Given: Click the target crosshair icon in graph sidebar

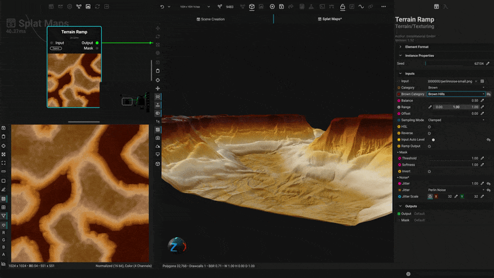Looking at the screenshot, I should coord(157,80).
